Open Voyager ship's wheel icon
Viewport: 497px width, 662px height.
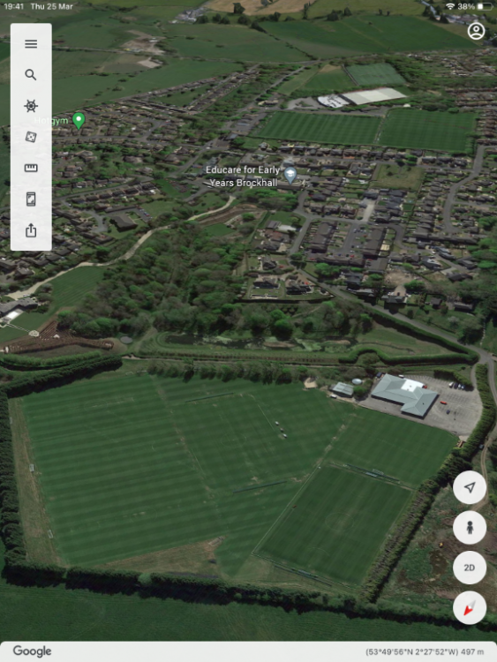click(31, 106)
